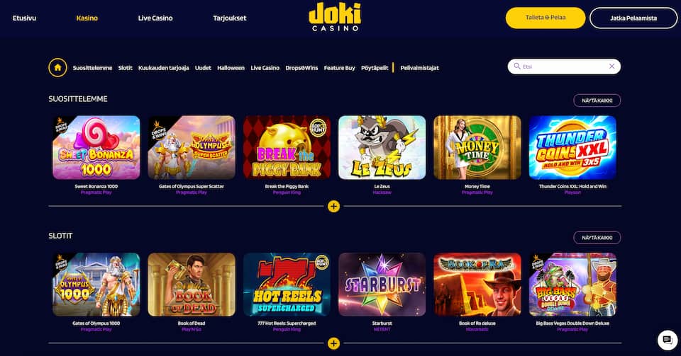
Task: Open the live chat bubble icon
Action: (x=667, y=340)
